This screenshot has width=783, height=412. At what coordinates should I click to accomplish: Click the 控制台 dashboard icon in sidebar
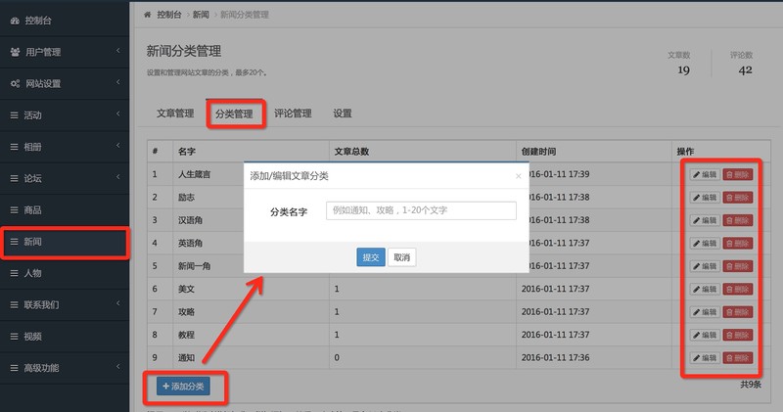pos(15,21)
